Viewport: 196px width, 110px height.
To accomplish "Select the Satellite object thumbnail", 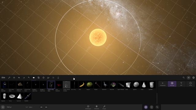I will [28, 96].
